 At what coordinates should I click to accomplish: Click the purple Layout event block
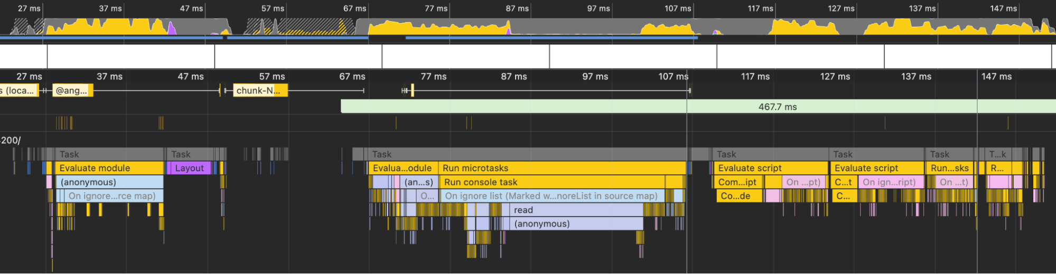(x=189, y=168)
